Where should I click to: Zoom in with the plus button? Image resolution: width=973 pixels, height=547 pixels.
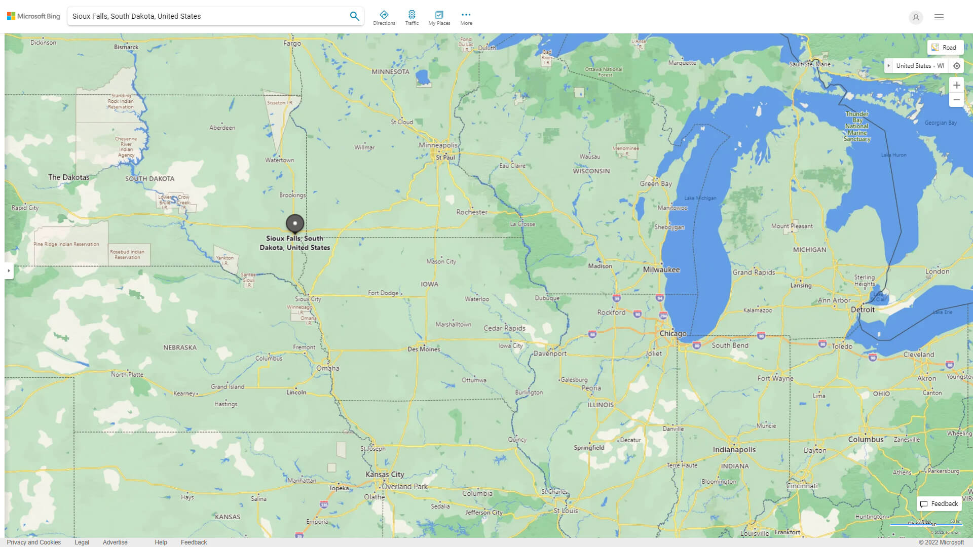956,85
